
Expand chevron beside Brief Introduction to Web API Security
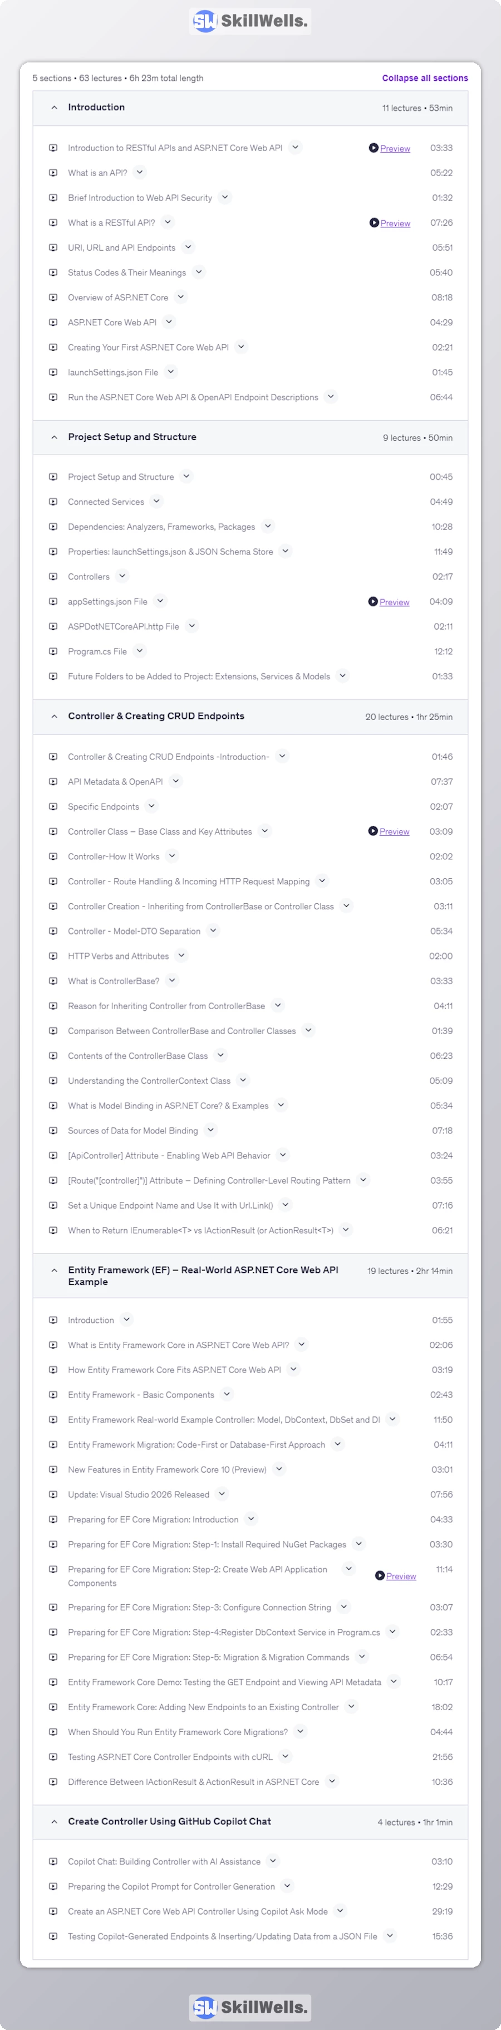pos(224,197)
